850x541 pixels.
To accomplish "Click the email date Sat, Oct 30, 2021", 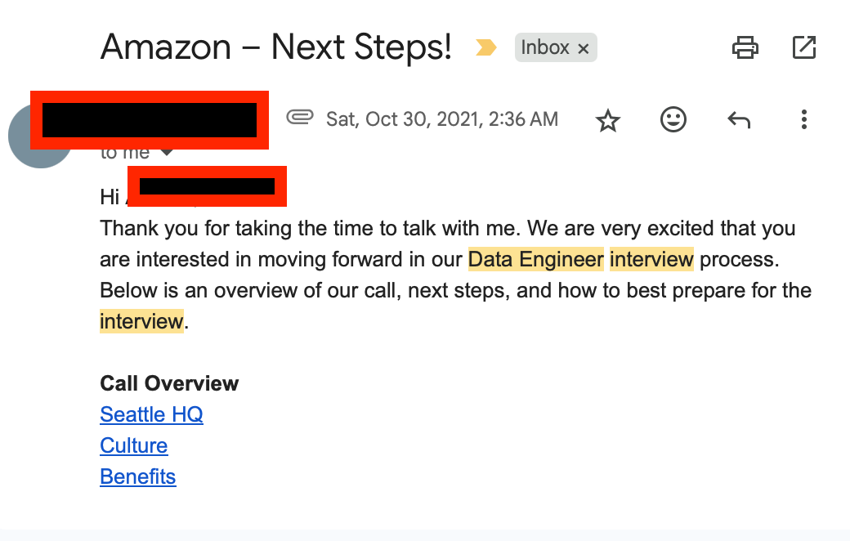I will point(441,119).
